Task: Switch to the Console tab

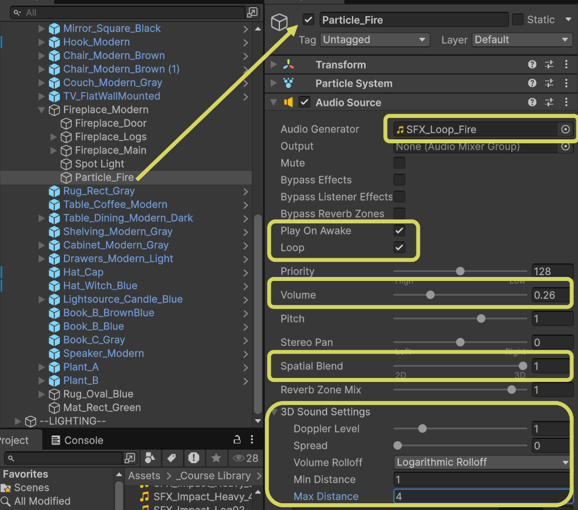Action: (77, 440)
